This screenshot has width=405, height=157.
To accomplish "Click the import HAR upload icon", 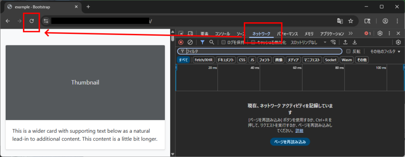I will tap(345, 42).
